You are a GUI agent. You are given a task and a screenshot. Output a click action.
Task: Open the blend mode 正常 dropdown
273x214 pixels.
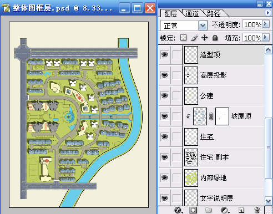(203, 26)
